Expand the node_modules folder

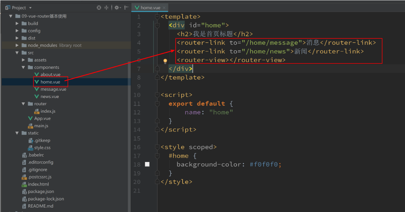pyautogui.click(x=17, y=45)
